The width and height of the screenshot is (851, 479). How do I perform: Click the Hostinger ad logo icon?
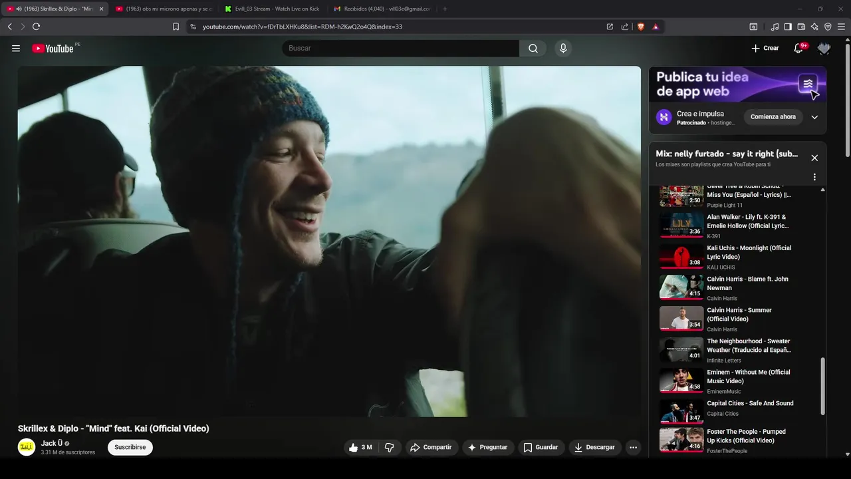click(x=664, y=118)
